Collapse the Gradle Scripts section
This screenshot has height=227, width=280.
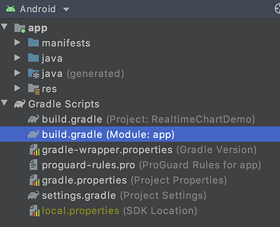pos(4,103)
